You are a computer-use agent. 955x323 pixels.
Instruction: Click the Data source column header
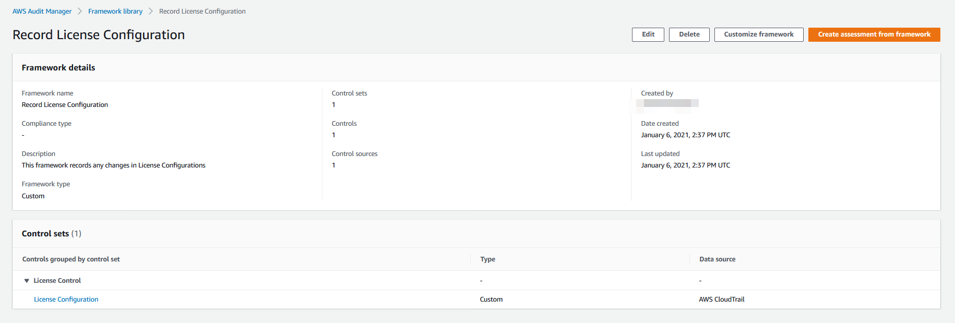(718, 259)
